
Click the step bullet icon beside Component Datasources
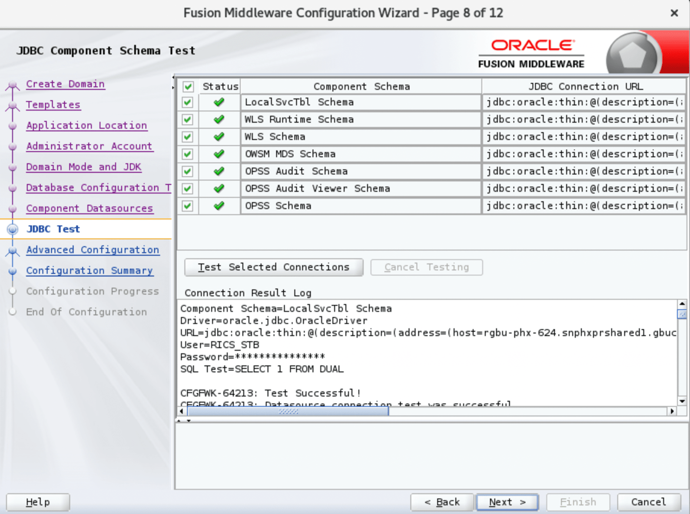(13, 209)
